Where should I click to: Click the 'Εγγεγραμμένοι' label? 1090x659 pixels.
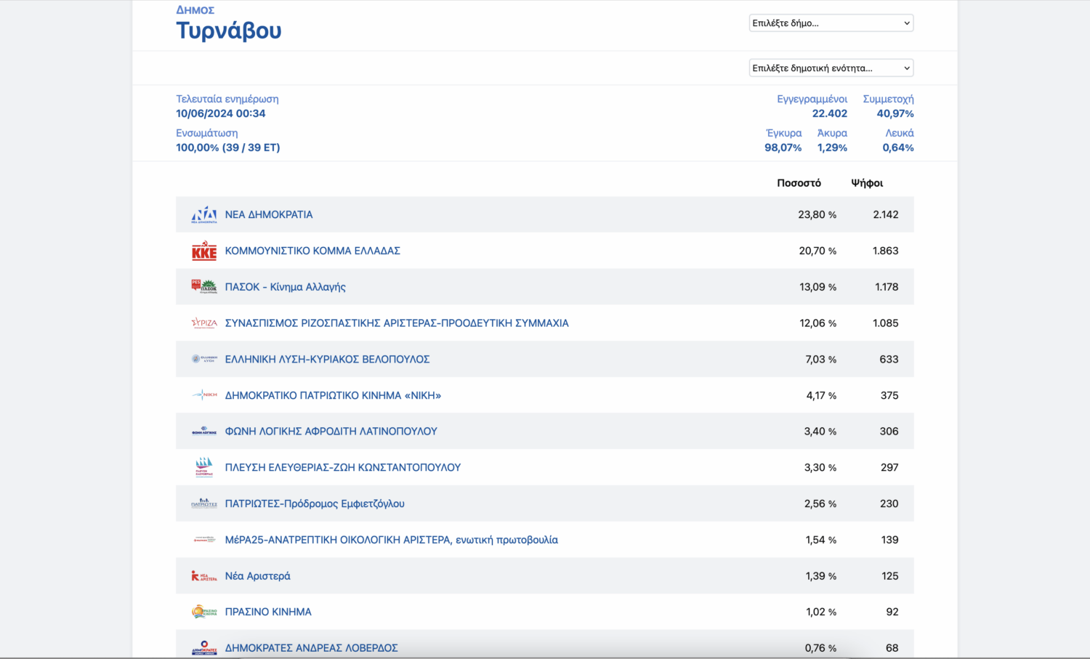click(812, 99)
